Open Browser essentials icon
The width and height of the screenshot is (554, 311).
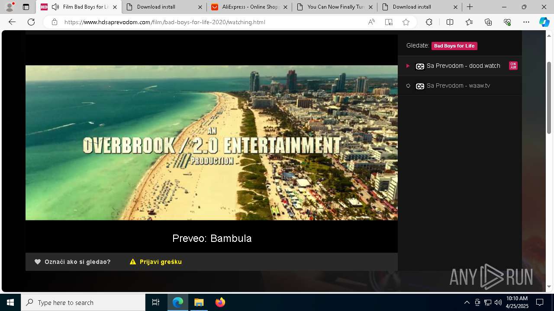[x=507, y=22]
